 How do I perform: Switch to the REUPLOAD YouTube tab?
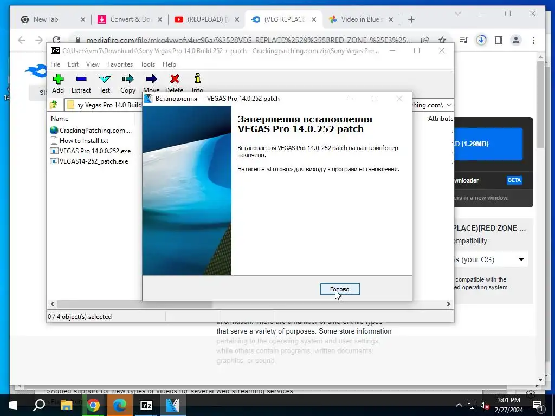coord(208,19)
